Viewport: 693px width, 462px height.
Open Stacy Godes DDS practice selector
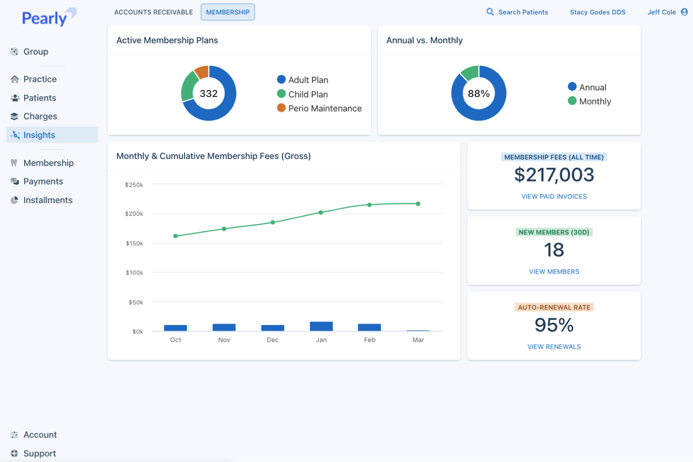click(598, 12)
